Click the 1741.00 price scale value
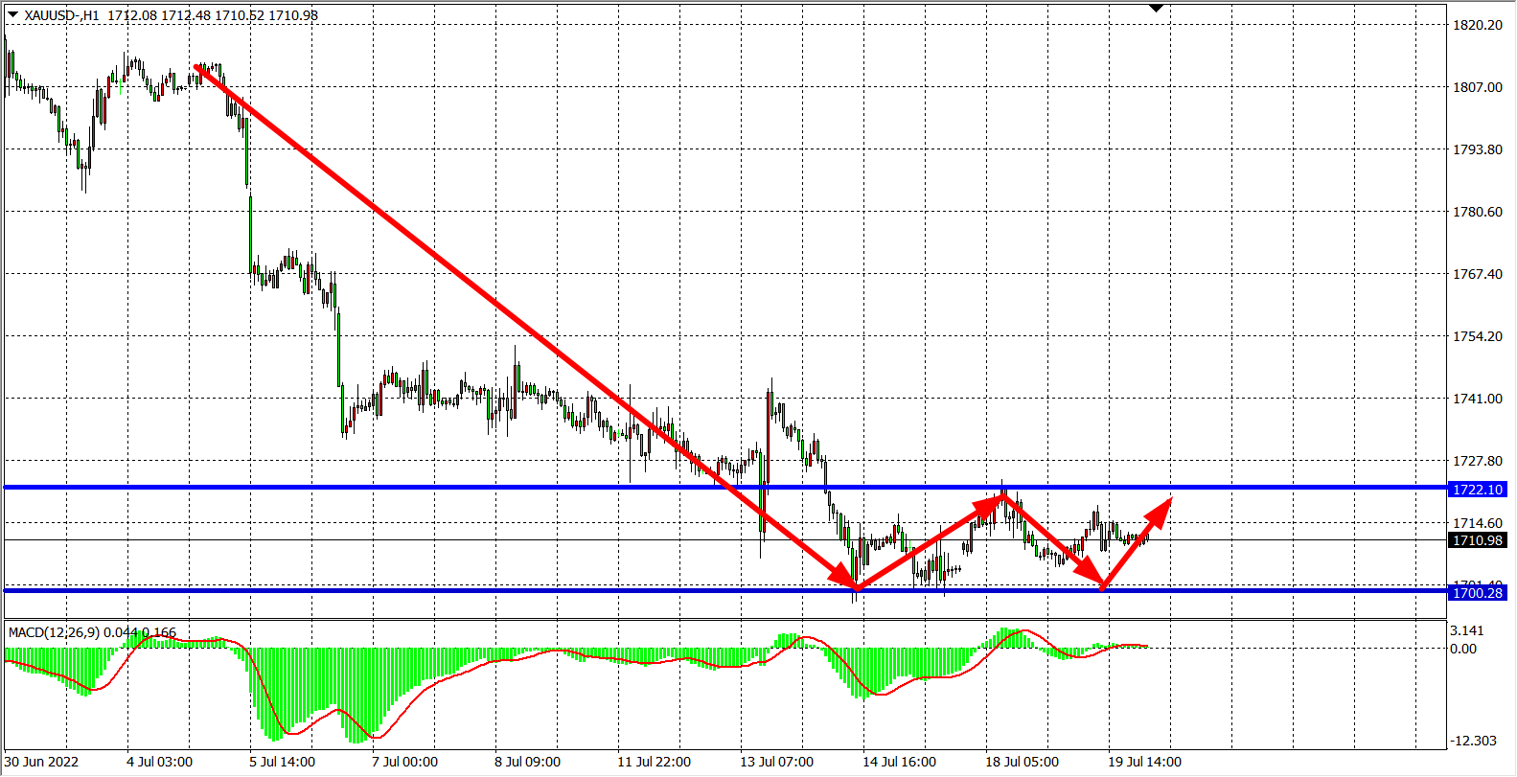Screen dimensions: 1517x777 point(1477,399)
